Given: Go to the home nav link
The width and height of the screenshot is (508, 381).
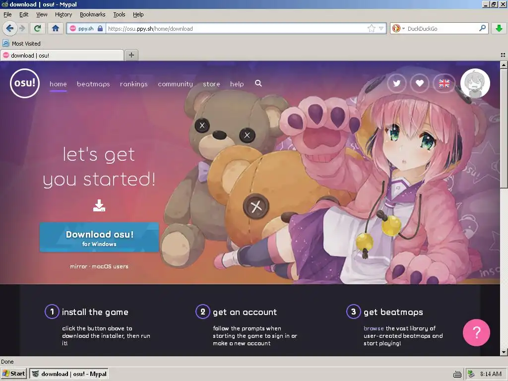Looking at the screenshot, I should click(58, 84).
